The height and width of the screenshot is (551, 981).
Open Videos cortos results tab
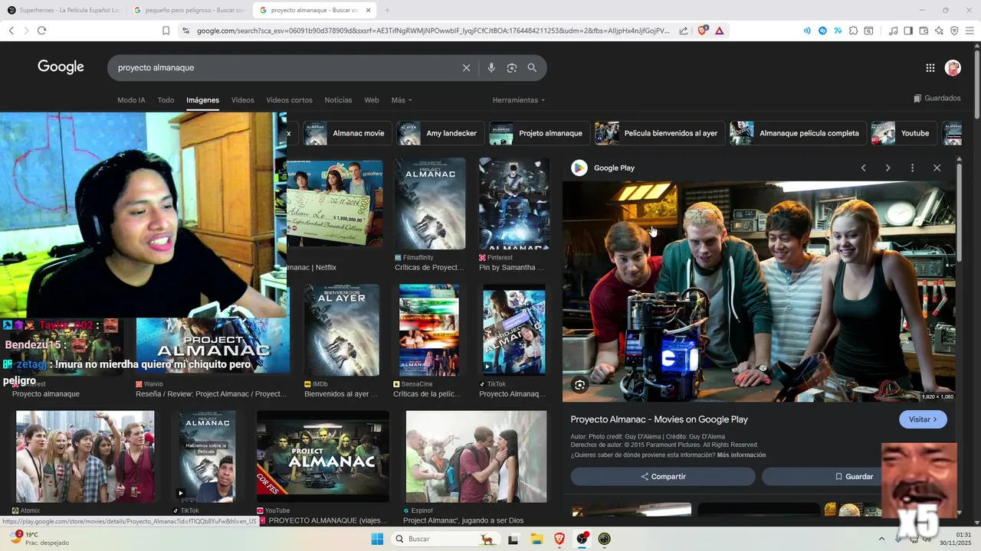click(289, 100)
